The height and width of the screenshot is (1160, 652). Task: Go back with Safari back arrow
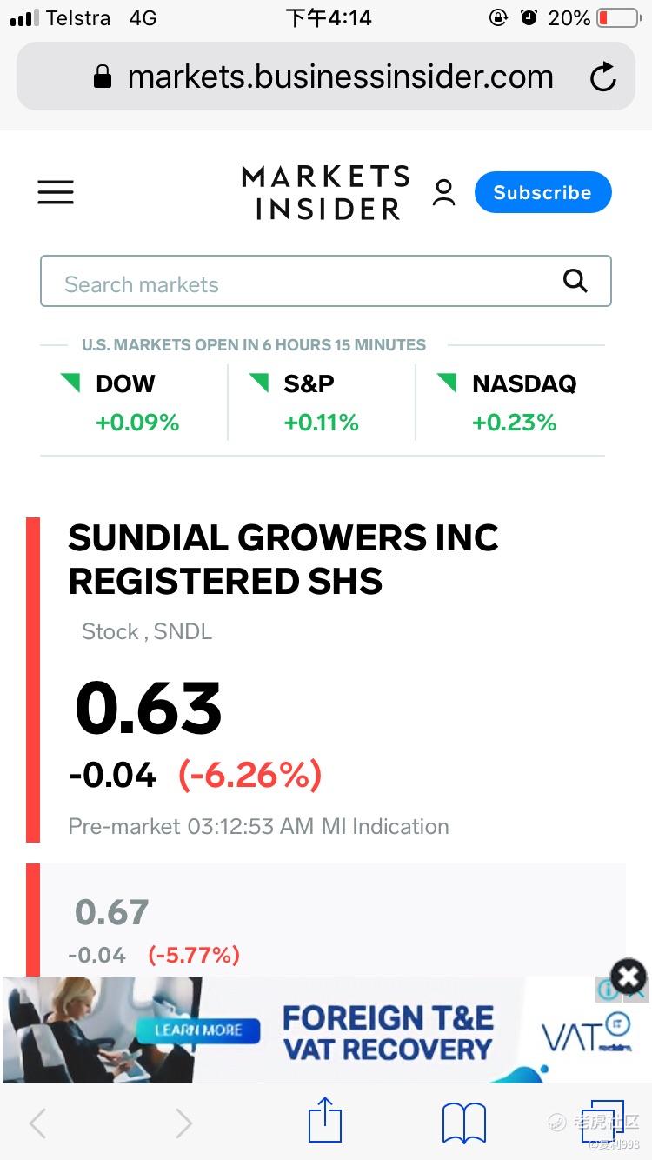38,1123
